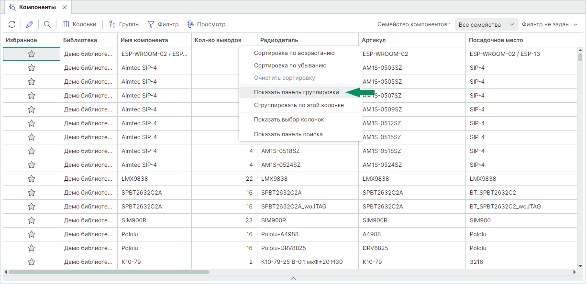Image resolution: width=586 pixels, height=284 pixels.
Task: Select Сгруппировать по этой колонке
Action: click(300, 105)
